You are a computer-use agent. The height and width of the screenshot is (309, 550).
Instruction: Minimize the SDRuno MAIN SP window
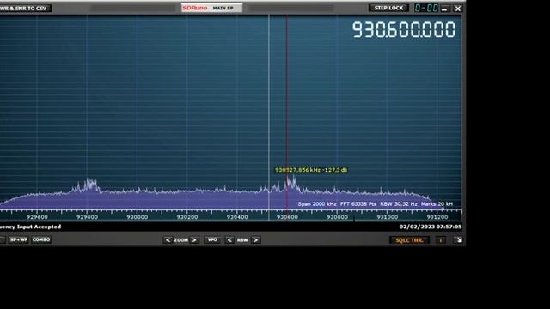coord(444,9)
